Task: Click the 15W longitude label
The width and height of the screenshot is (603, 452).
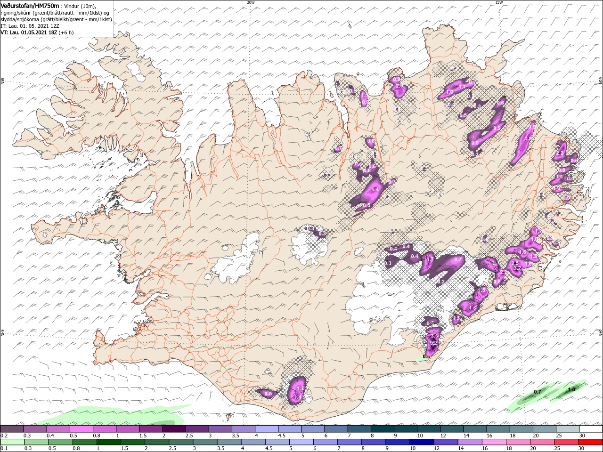Action: coord(499,2)
